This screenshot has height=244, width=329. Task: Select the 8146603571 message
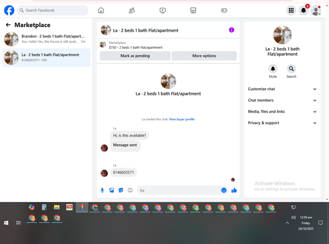pyautogui.click(x=123, y=172)
